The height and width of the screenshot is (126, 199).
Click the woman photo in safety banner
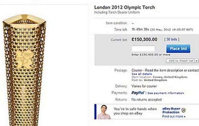click(104, 112)
